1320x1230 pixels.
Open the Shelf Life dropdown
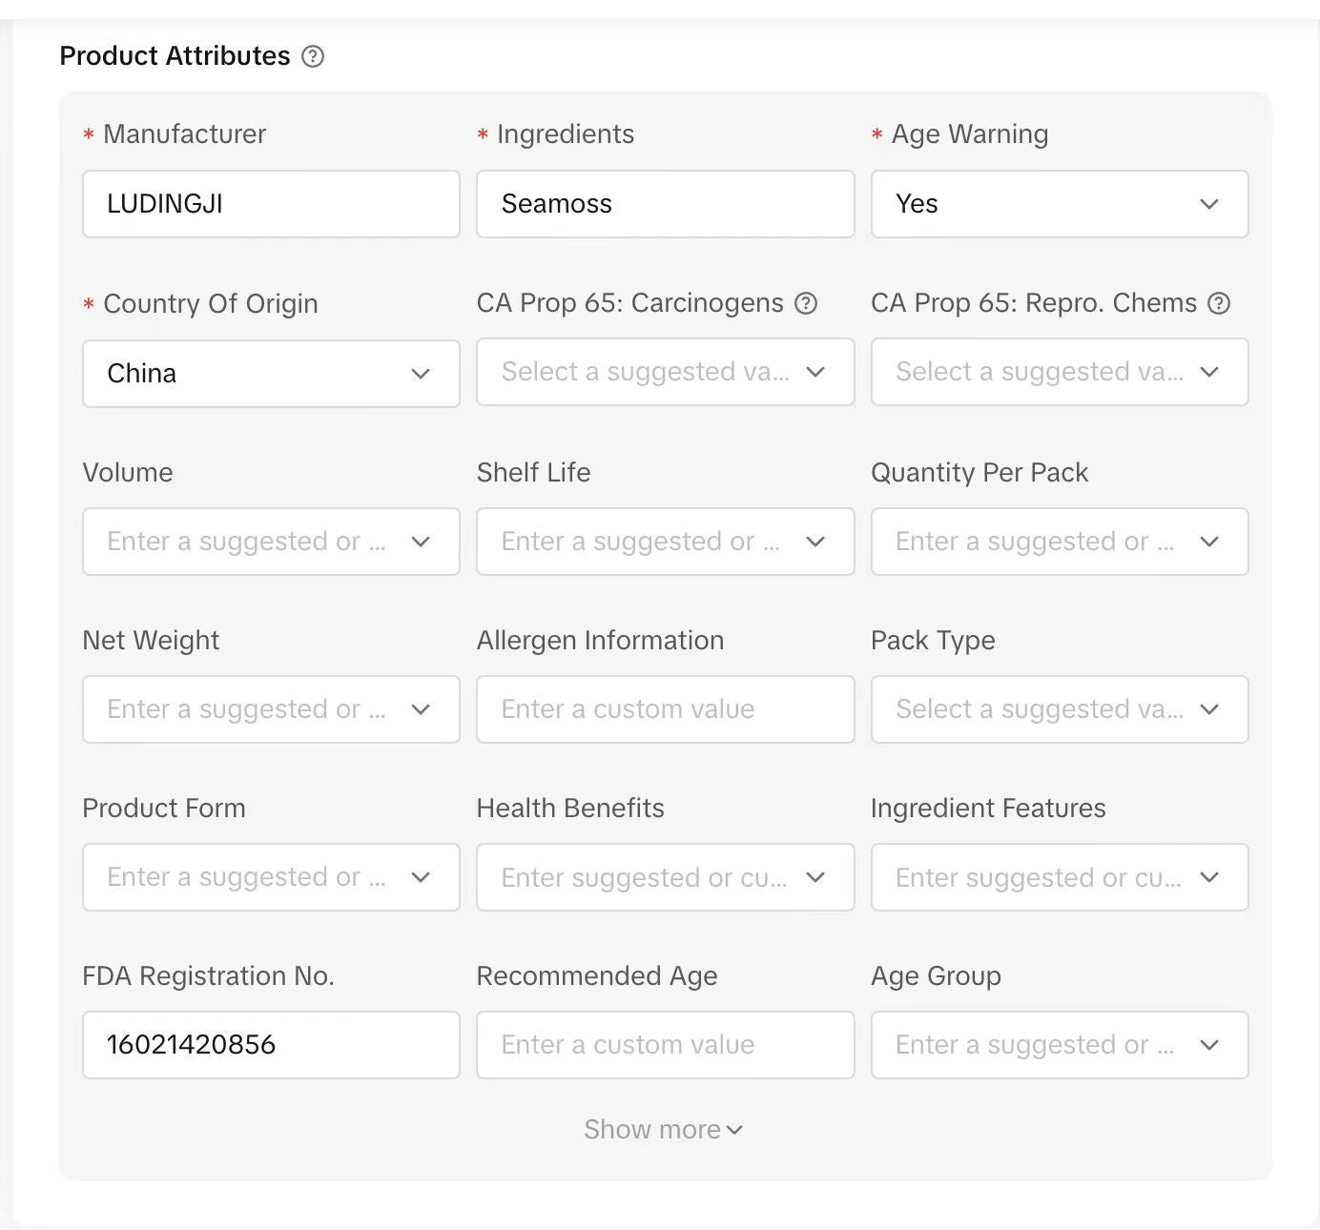tap(665, 542)
